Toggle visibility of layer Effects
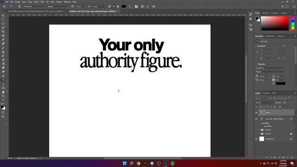The width and height of the screenshot is (297, 167). tap(263, 123)
